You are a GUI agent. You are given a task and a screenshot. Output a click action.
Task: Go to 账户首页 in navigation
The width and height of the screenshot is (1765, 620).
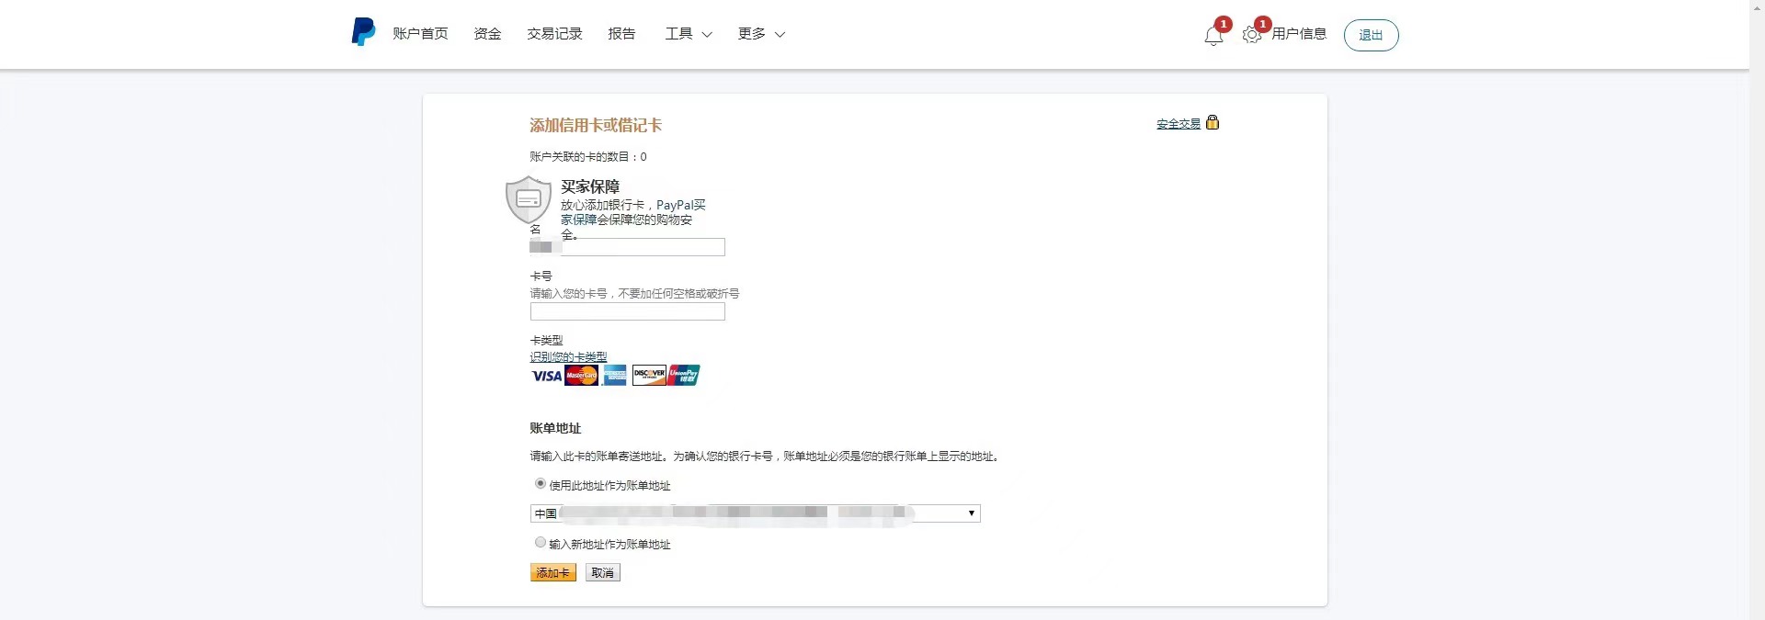click(420, 34)
